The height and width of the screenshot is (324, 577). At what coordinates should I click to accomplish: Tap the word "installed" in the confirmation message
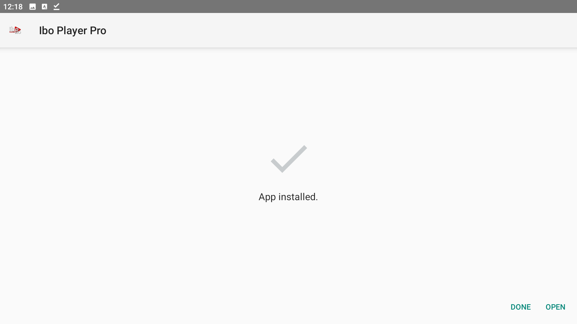(297, 197)
